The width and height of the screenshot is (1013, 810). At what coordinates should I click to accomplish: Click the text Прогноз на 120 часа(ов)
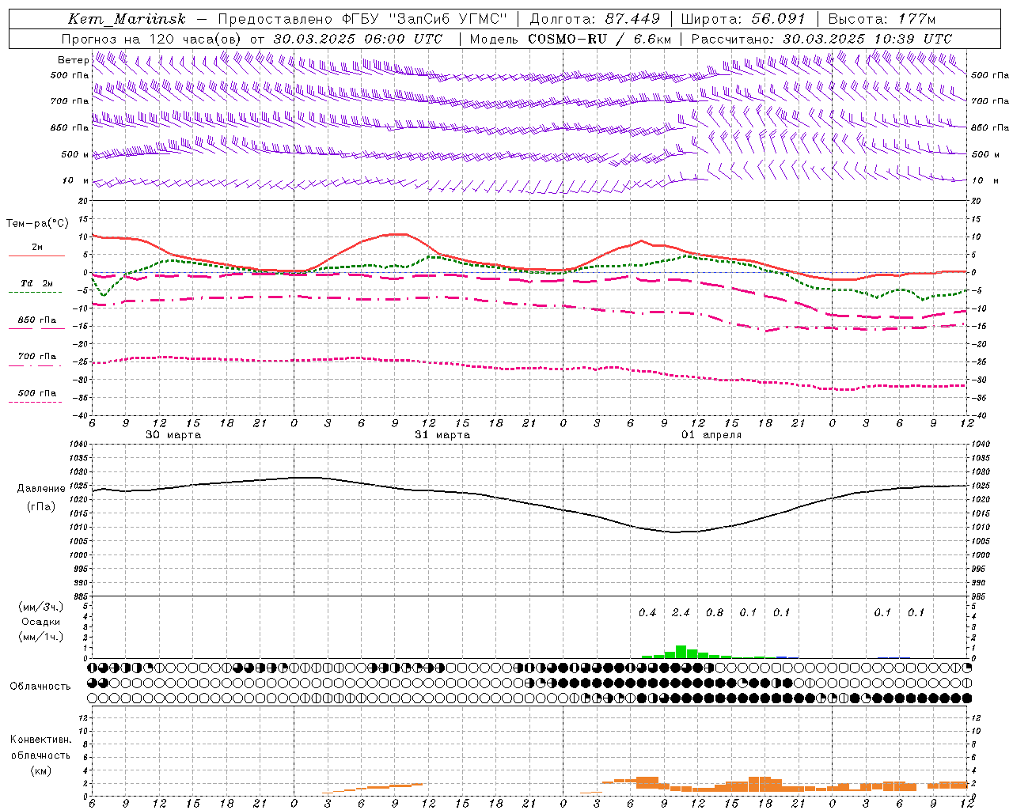click(153, 39)
